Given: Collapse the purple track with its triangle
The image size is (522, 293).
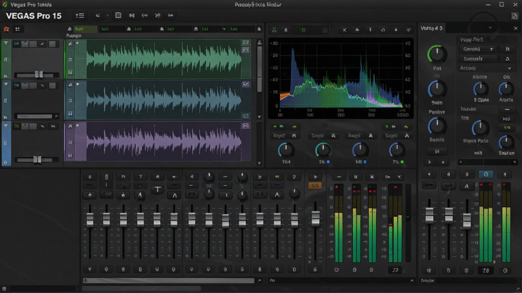Looking at the screenshot, I should tap(6, 126).
